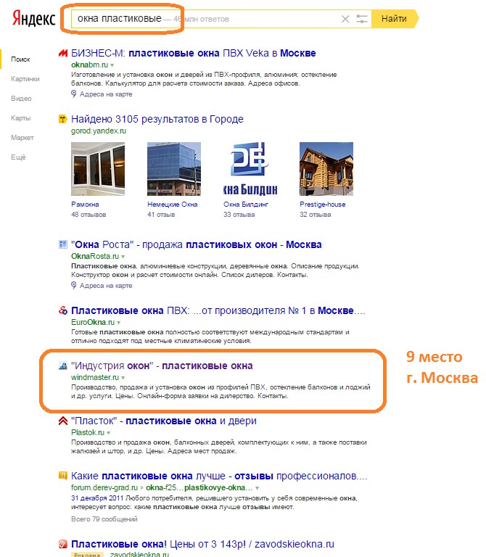Expand dropdown arrow next to oknabm.ru
The height and width of the screenshot is (557, 486).
pos(112,65)
